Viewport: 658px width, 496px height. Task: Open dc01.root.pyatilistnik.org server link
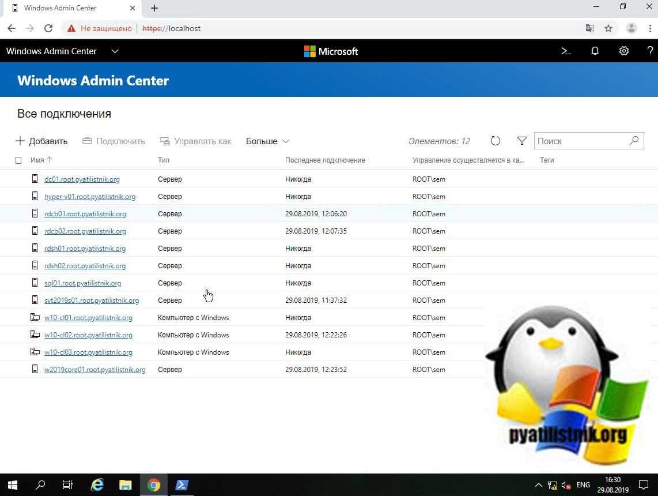click(x=82, y=179)
